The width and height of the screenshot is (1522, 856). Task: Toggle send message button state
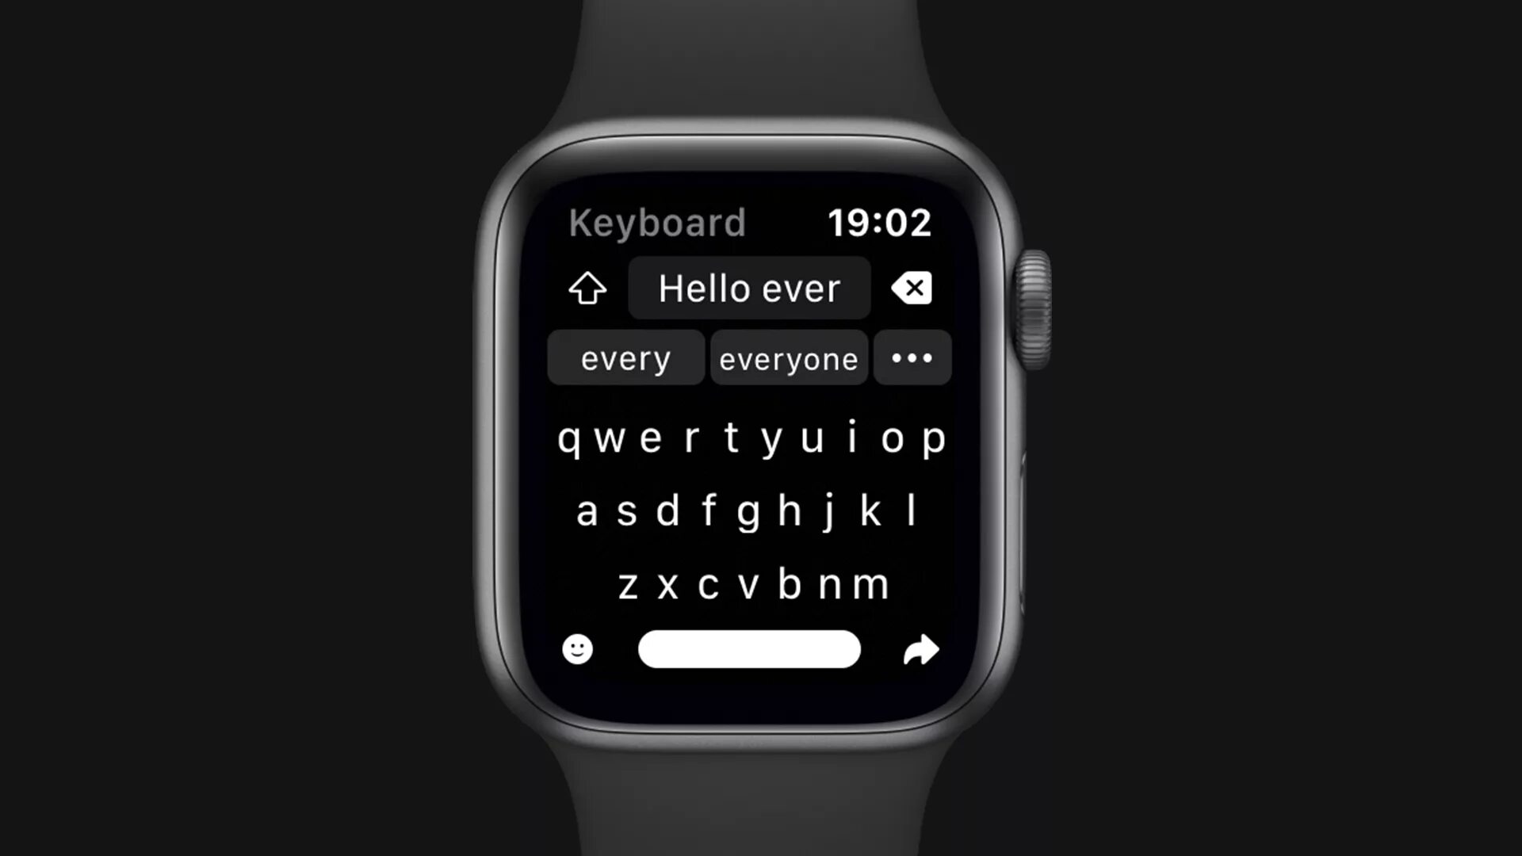(919, 648)
